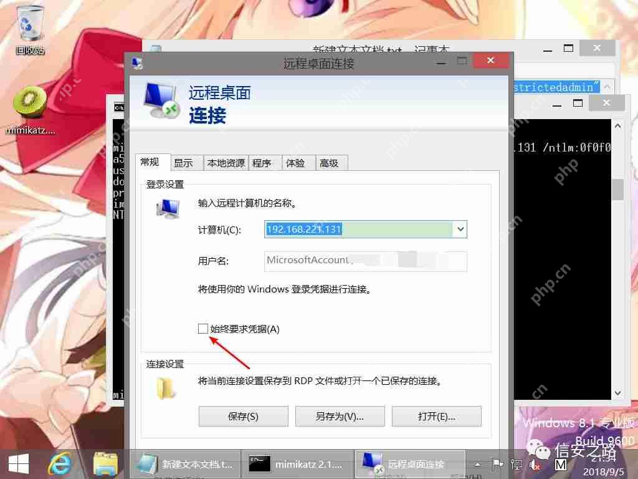
Task: Click command prompt scrollbar thumb
Action: pyautogui.click(x=617, y=190)
